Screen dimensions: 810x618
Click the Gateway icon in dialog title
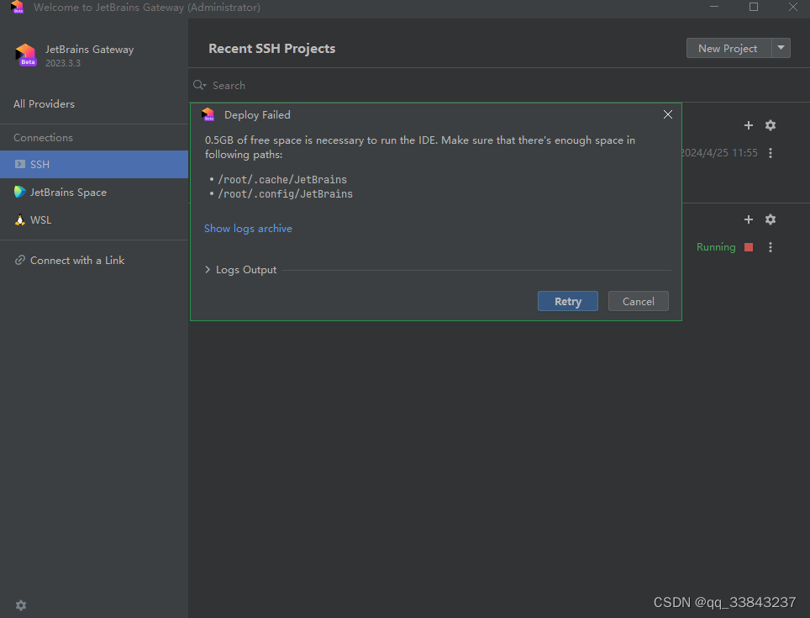pos(208,114)
